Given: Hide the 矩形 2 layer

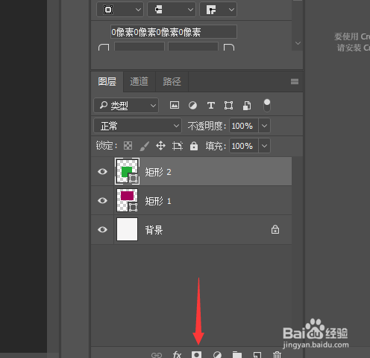Looking at the screenshot, I should [x=102, y=171].
